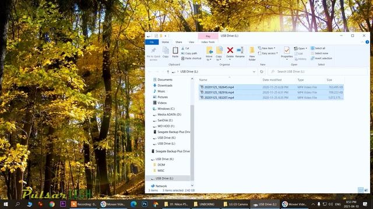This screenshot has width=373, height=209.
Task: Click Paste shortcut in the ribbon
Action: coord(191,58)
